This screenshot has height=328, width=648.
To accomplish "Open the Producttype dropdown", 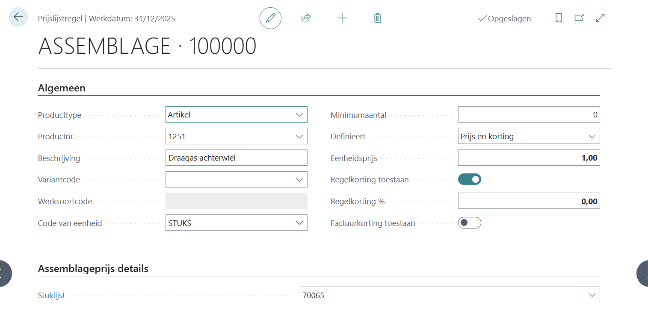I will 299,114.
